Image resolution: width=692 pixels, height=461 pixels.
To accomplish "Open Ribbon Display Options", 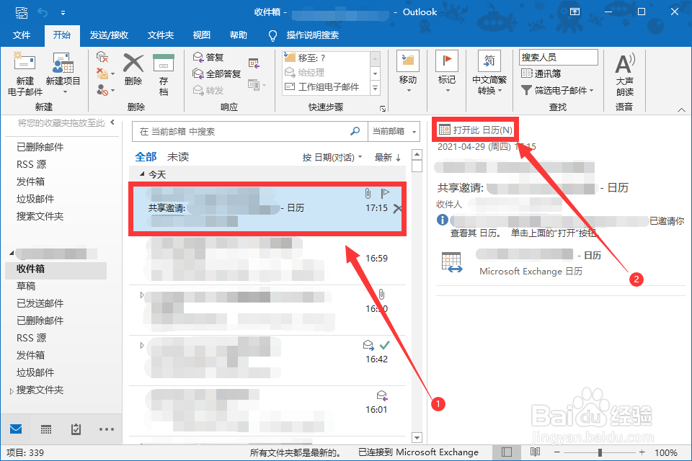I will tap(575, 12).
